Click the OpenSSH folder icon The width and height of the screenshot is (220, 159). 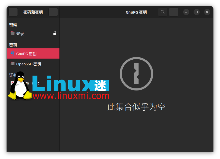(13, 64)
